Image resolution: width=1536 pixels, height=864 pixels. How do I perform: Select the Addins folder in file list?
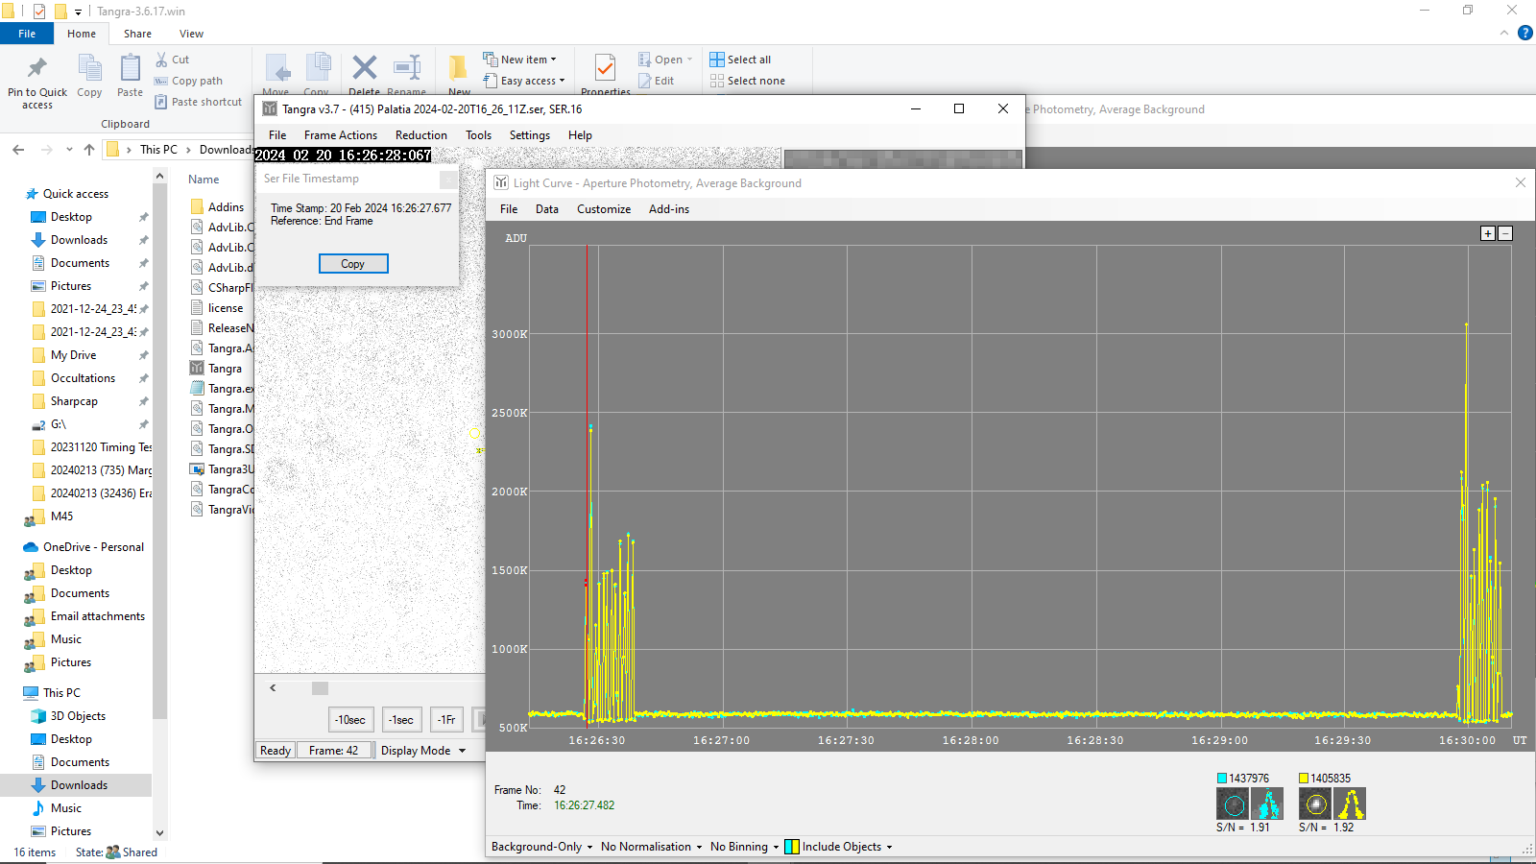[x=226, y=207]
